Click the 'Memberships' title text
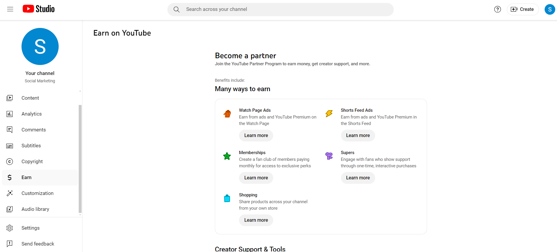Image resolution: width=557 pixels, height=252 pixels. click(x=252, y=153)
